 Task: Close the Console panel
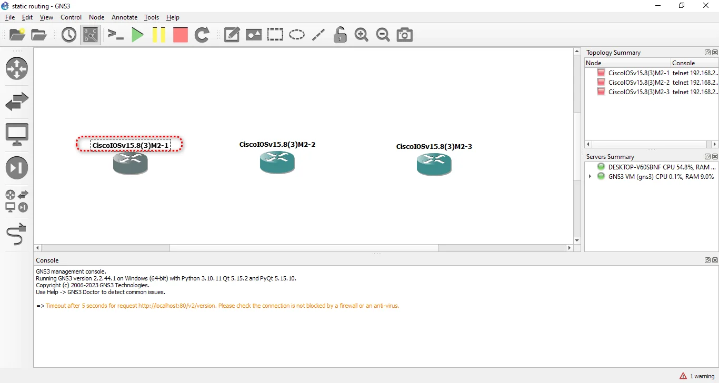715,260
